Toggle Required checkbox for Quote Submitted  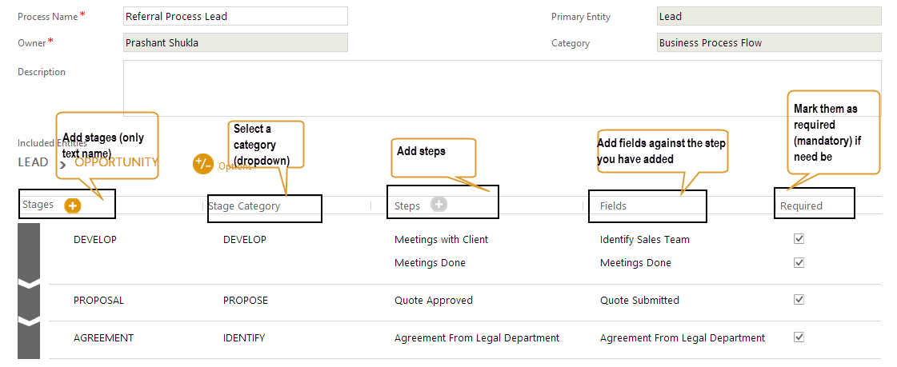[x=798, y=299]
